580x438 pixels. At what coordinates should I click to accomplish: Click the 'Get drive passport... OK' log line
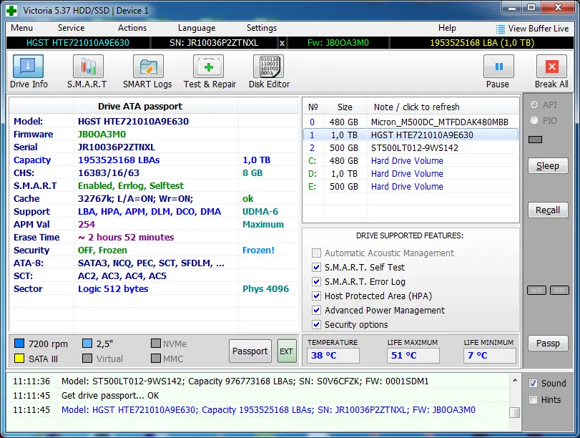pyautogui.click(x=110, y=396)
